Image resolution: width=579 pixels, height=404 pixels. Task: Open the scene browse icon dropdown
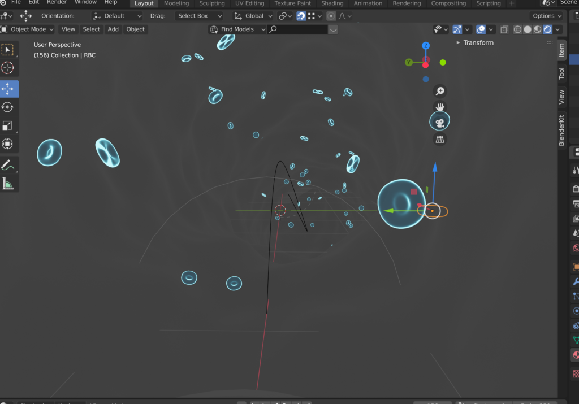click(x=548, y=3)
